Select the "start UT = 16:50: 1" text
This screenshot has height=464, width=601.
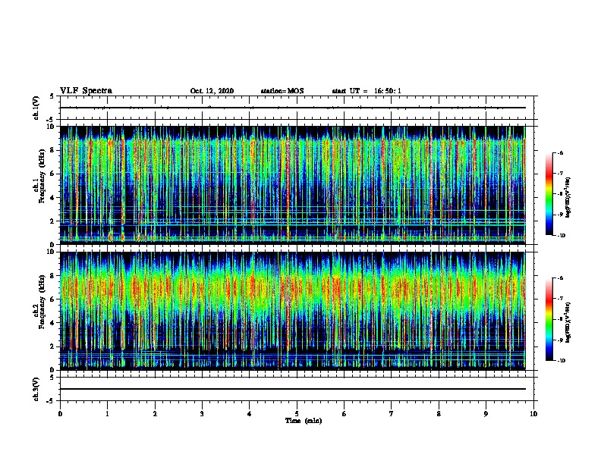(367, 91)
